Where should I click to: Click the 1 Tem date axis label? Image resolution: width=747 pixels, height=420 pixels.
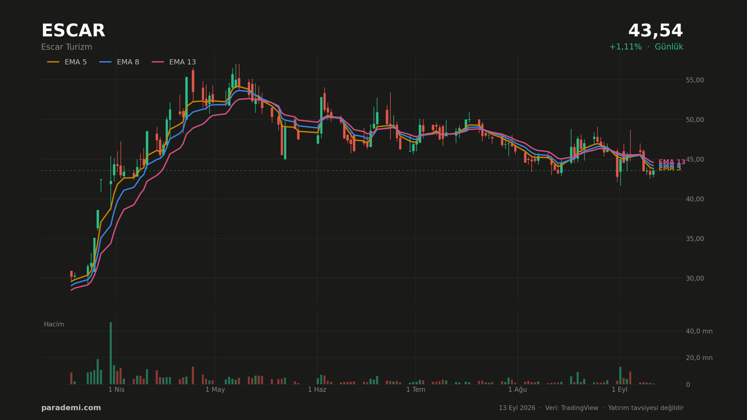point(416,390)
